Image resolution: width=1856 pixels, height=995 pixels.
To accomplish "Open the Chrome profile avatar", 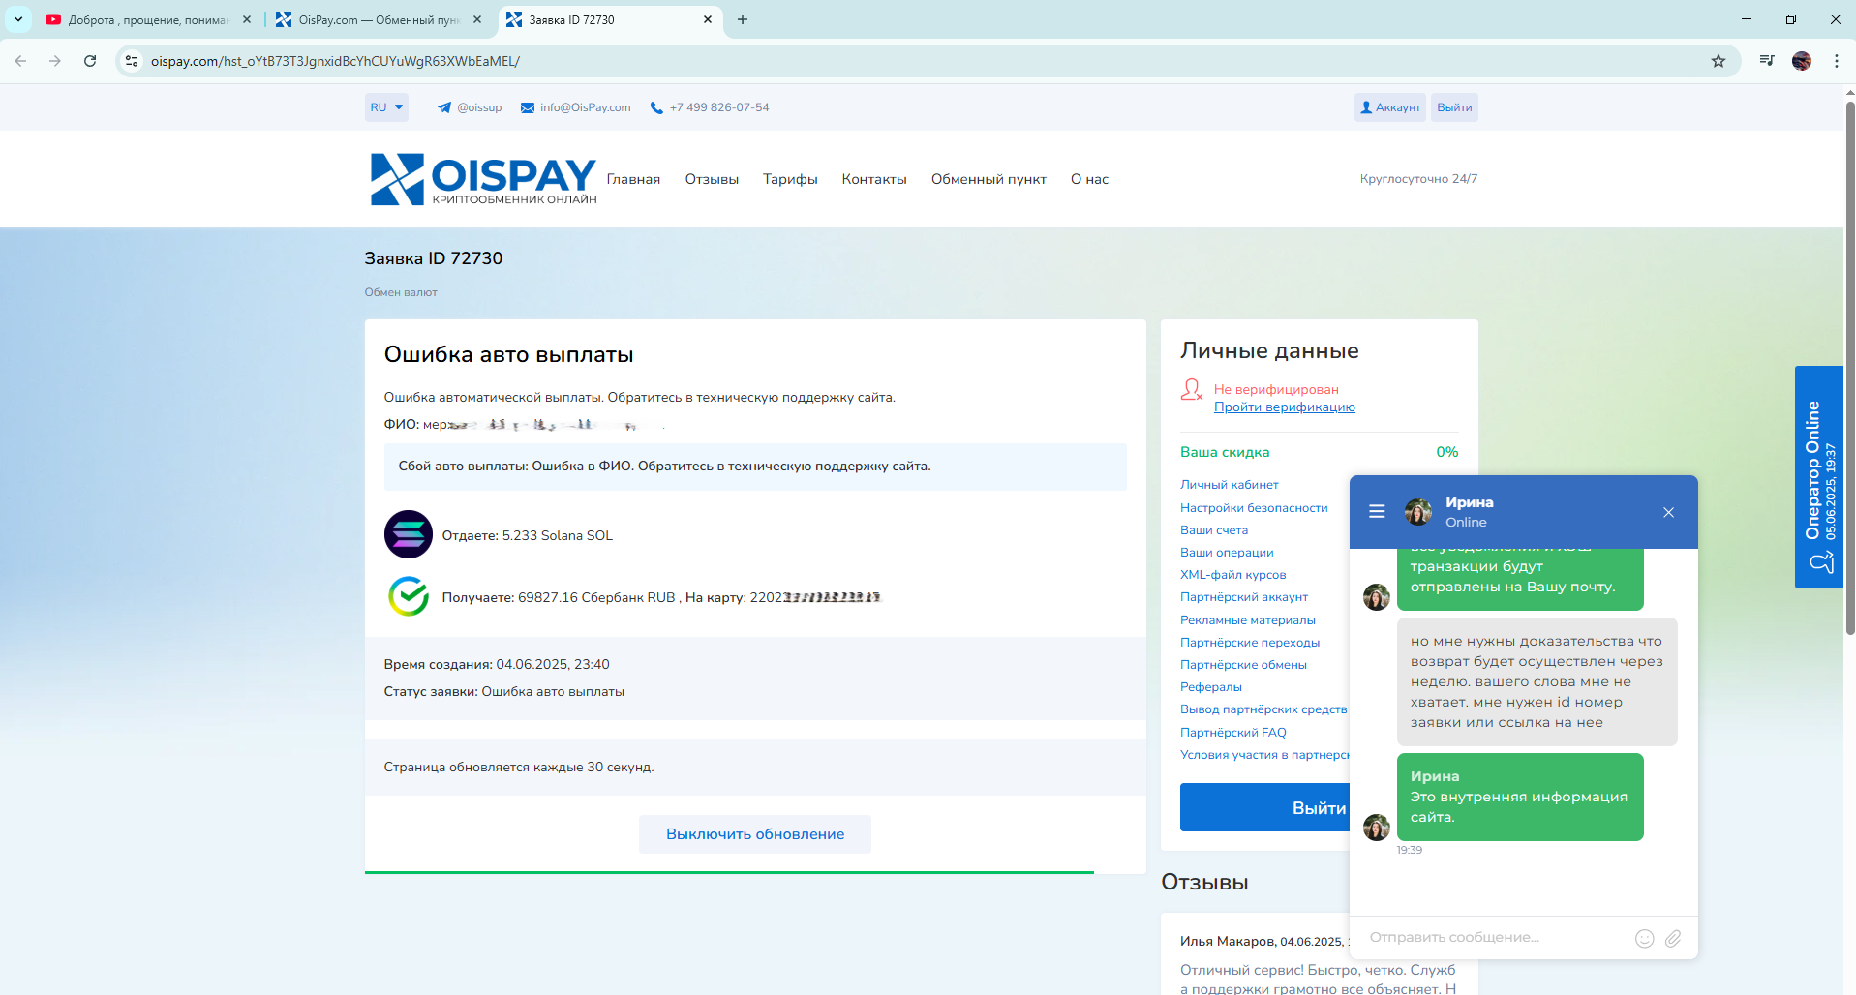I will click(1802, 61).
